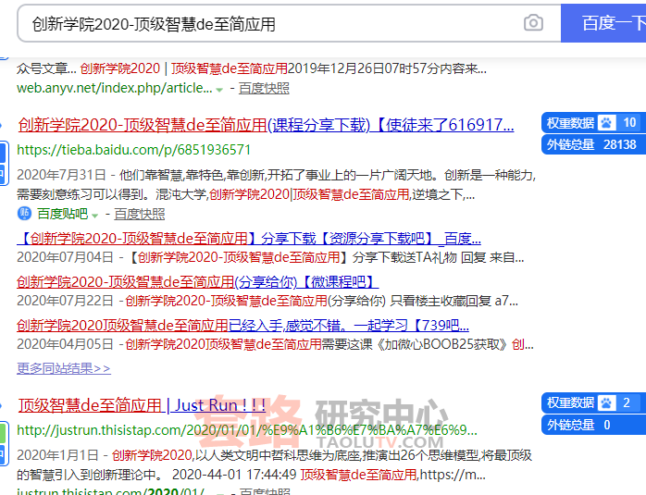Click the 百度一下 search button
This screenshot has height=495, width=646.
pos(603,23)
